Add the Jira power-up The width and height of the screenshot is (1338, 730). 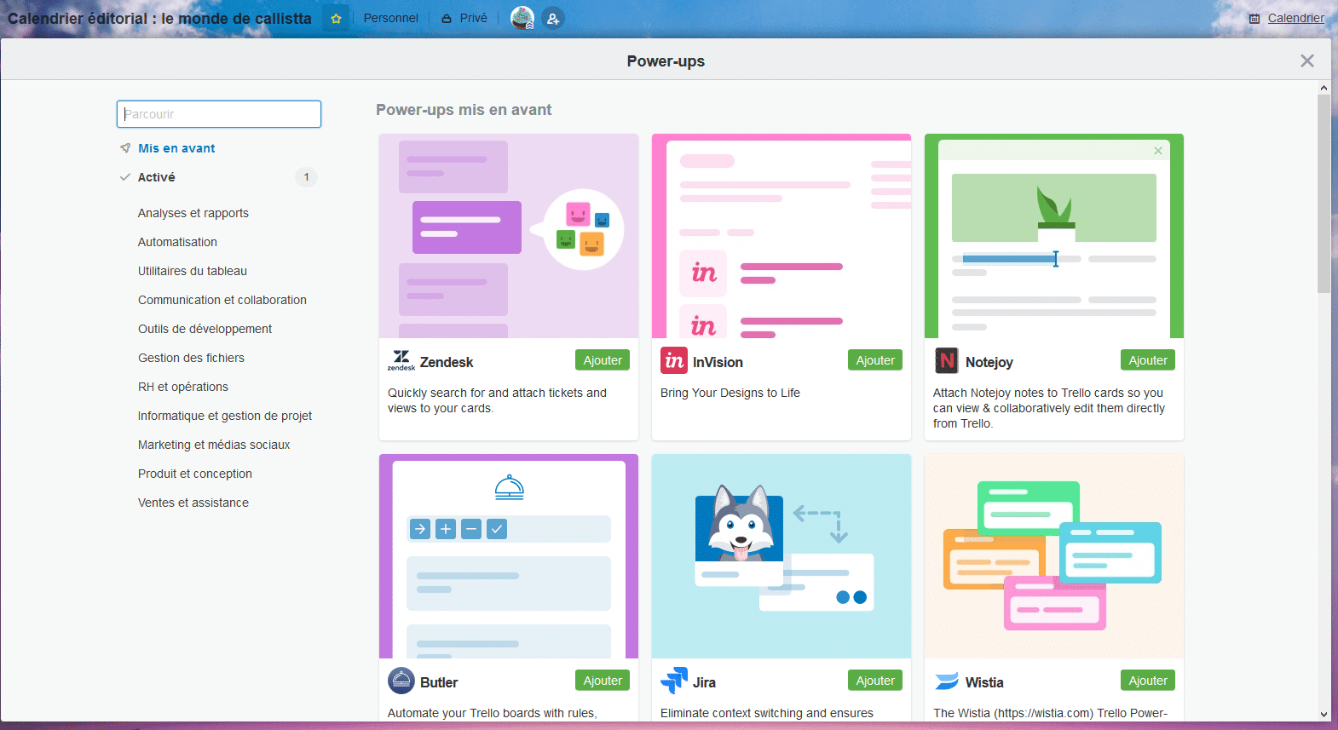pyautogui.click(x=875, y=681)
